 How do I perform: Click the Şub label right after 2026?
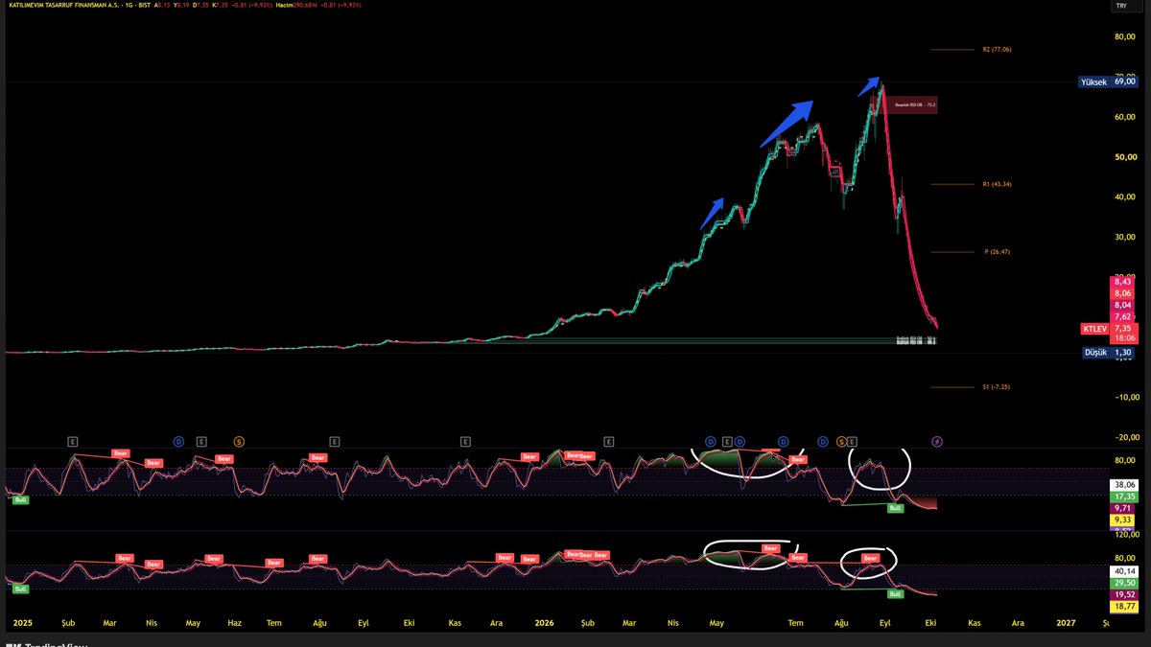click(586, 622)
